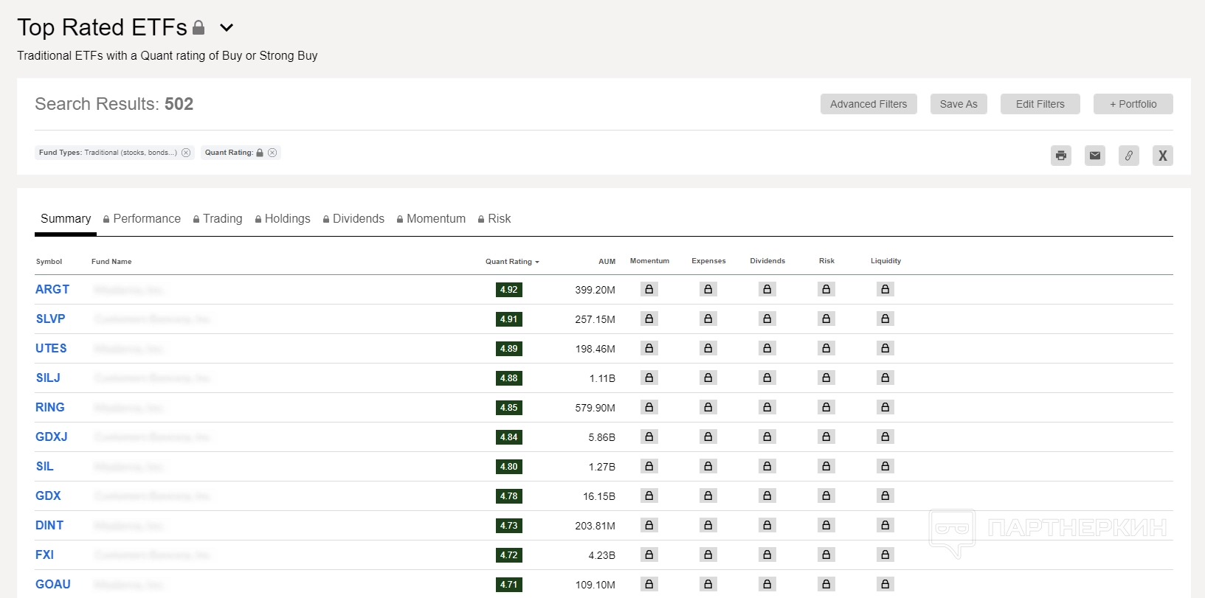
Task: Click the + Portfolio button
Action: [x=1133, y=104]
